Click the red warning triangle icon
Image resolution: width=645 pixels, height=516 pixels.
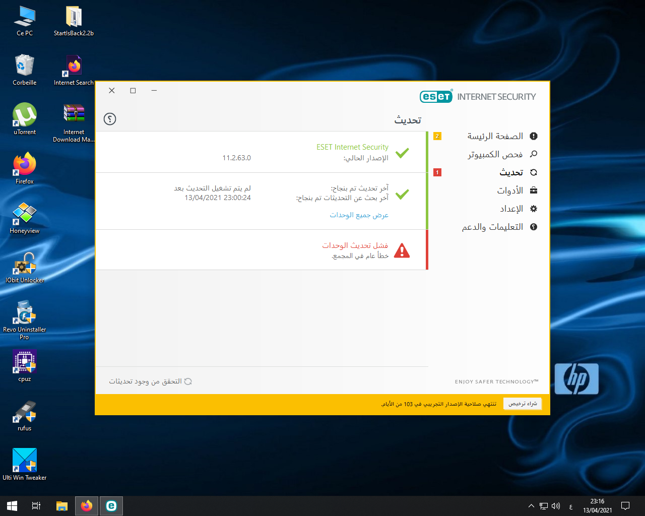click(402, 250)
